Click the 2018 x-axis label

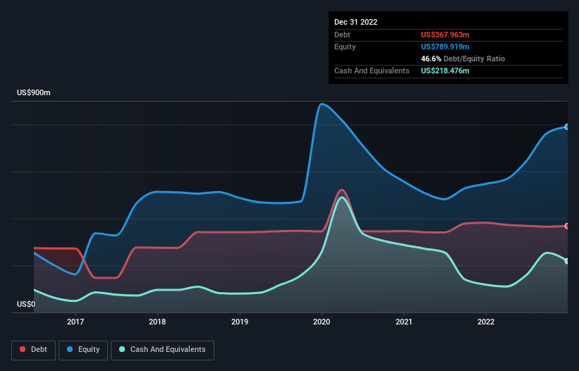[157, 322]
